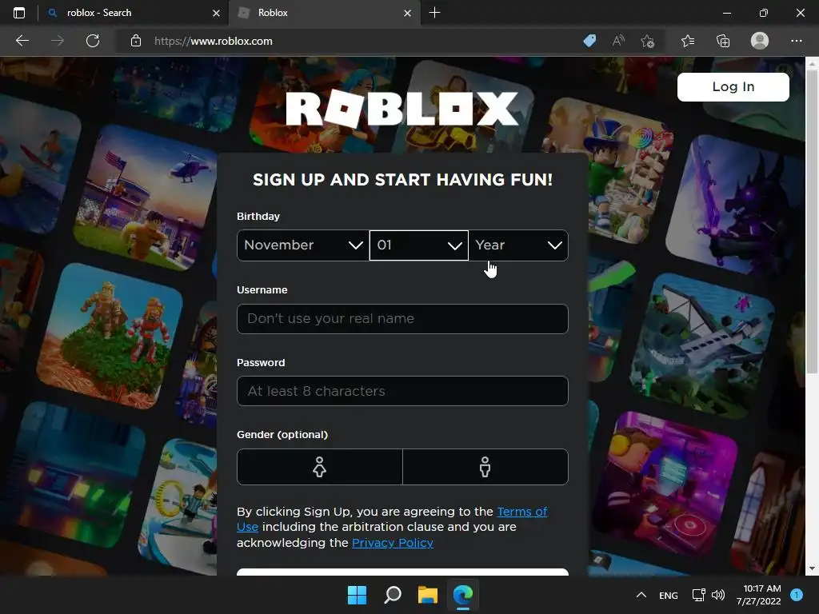Viewport: 819px width, 614px height.
Task: Click the scrollbar up arrow
Action: pos(812,64)
